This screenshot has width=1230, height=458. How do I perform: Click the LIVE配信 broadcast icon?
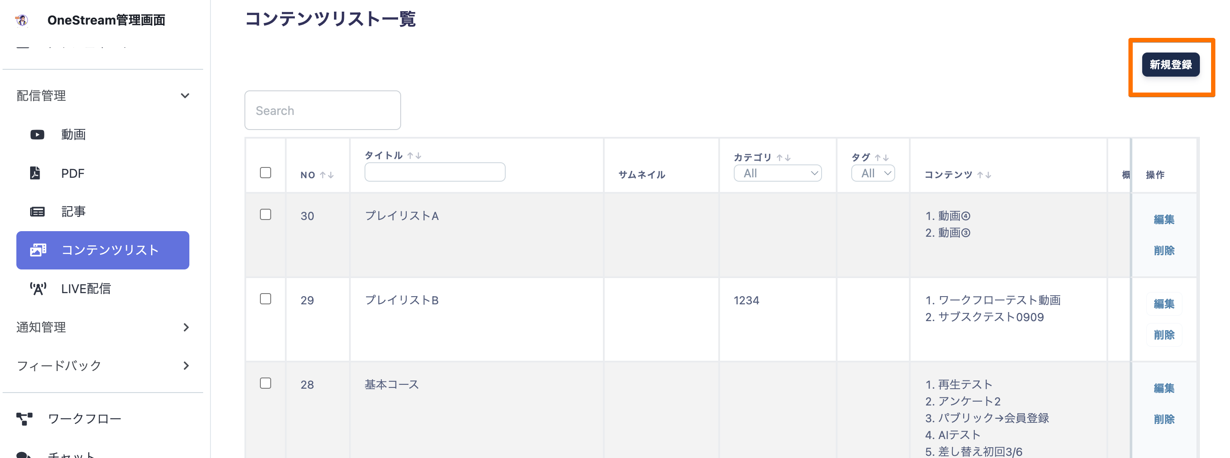point(38,288)
